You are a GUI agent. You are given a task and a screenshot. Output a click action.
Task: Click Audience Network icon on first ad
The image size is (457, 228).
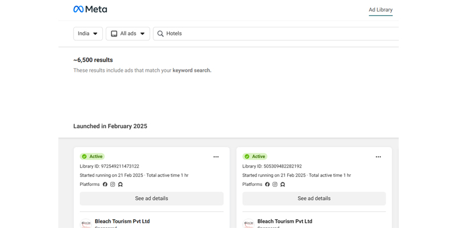(121, 185)
